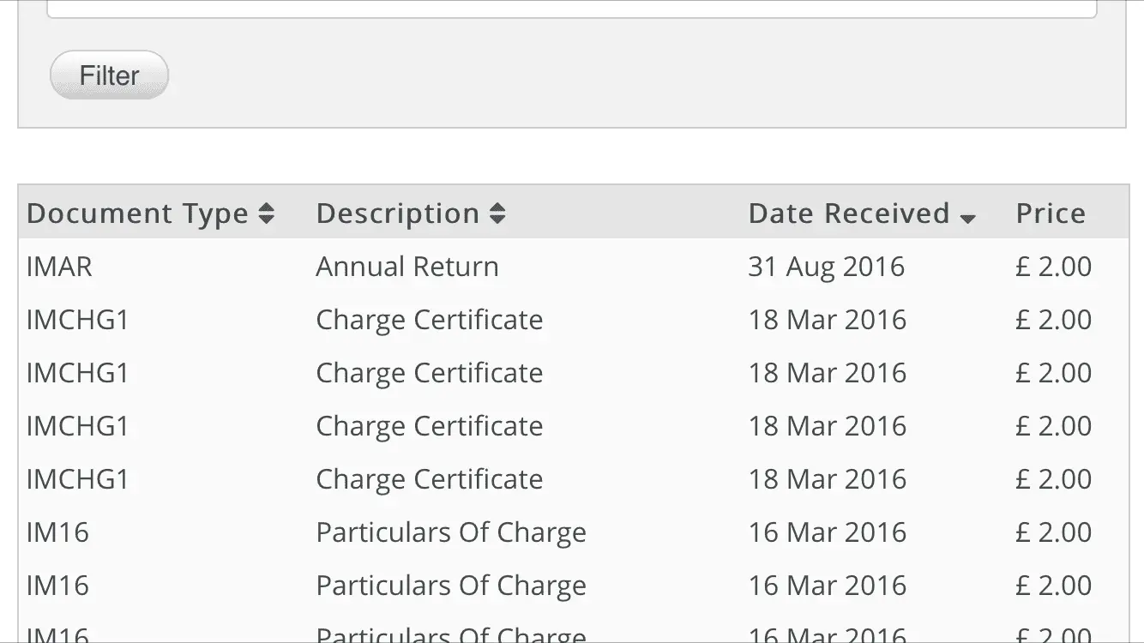The height and width of the screenshot is (643, 1144).
Task: Select the Description column header text
Action: pos(397,213)
